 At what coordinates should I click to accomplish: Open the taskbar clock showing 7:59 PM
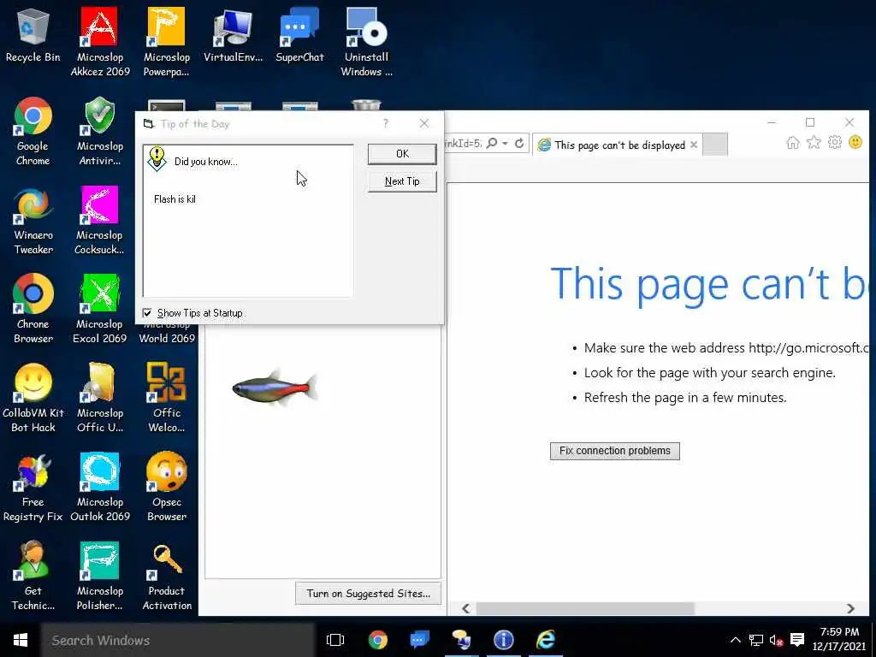pyautogui.click(x=839, y=639)
